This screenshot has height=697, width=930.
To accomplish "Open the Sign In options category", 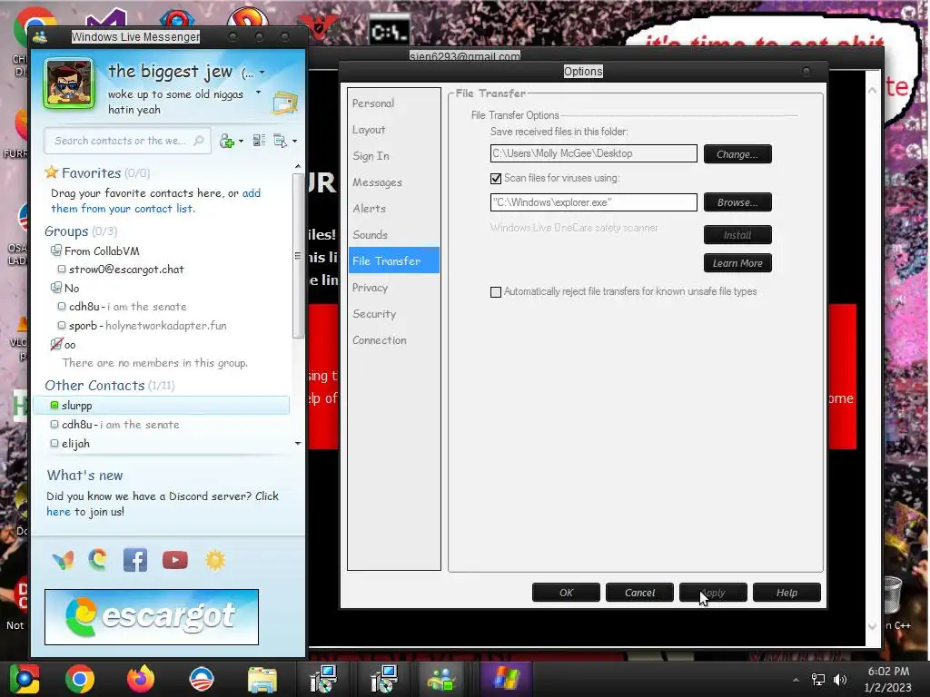I will click(393, 156).
